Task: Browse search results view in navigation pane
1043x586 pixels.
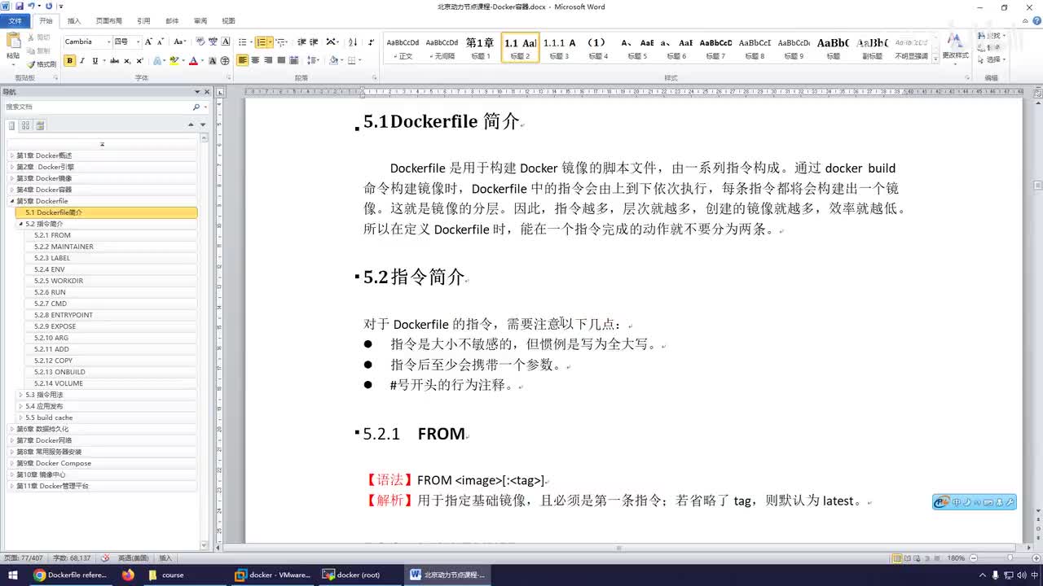Action: click(x=40, y=125)
